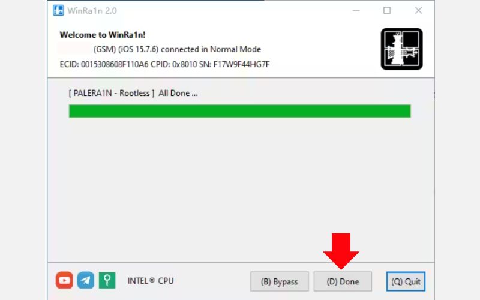Click the green pin icon
Image resolution: width=480 pixels, height=300 pixels.
pyautogui.click(x=107, y=280)
